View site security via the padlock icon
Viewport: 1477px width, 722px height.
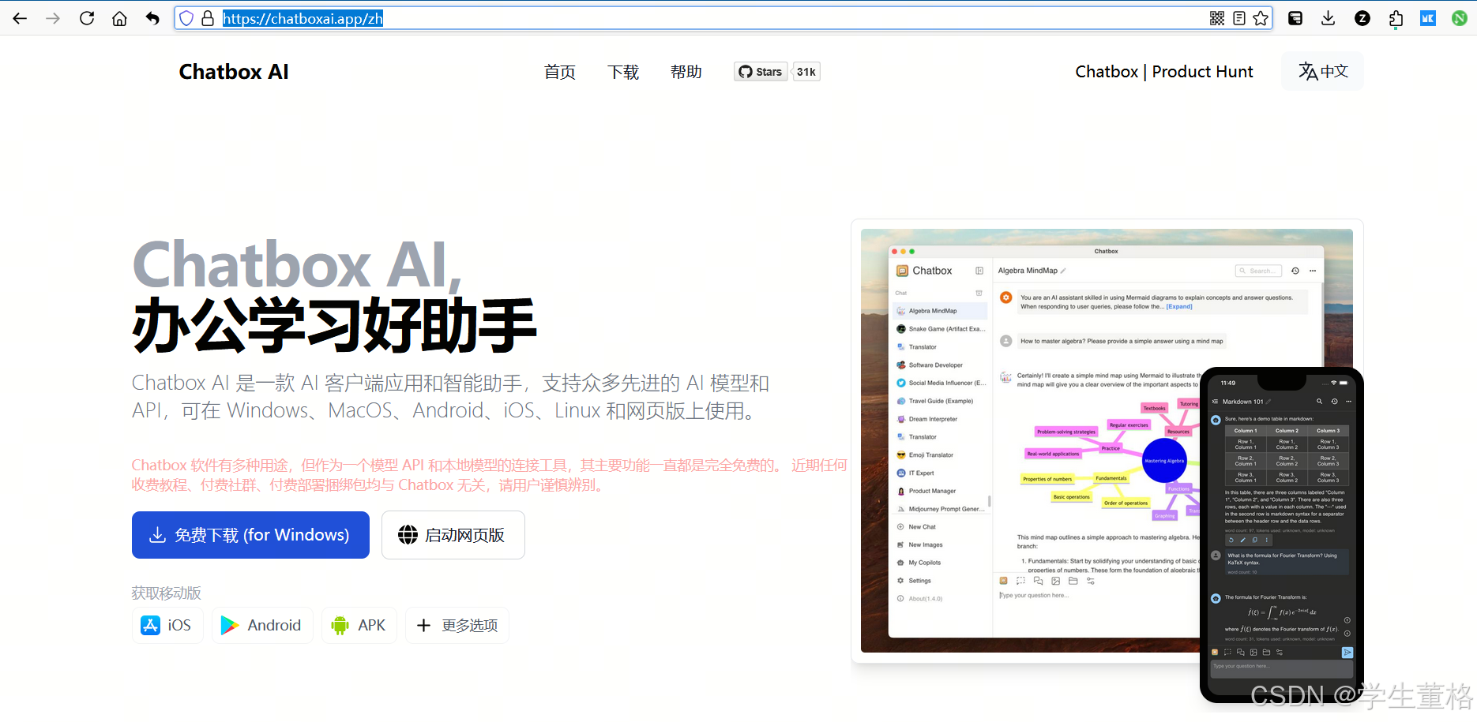(208, 18)
